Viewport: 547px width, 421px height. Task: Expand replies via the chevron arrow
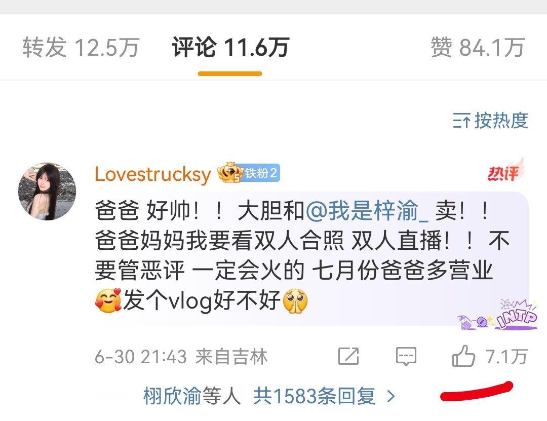[x=392, y=396]
